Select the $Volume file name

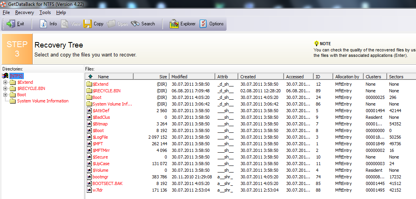click(x=100, y=170)
